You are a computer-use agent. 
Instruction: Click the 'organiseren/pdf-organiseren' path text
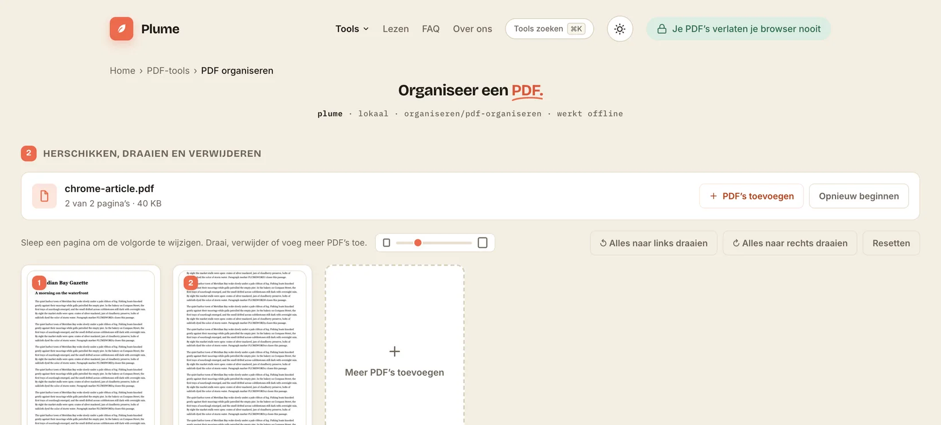(x=473, y=114)
